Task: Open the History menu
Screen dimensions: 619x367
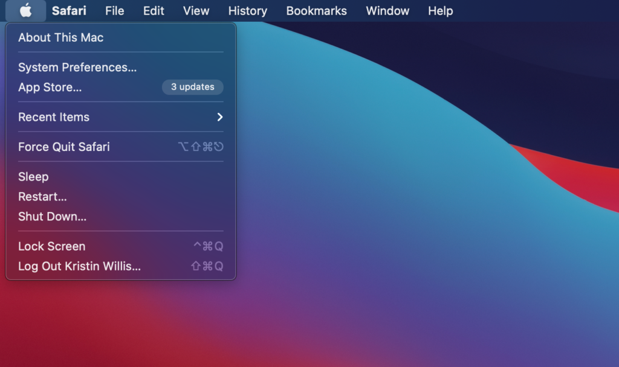Action: pos(247,11)
